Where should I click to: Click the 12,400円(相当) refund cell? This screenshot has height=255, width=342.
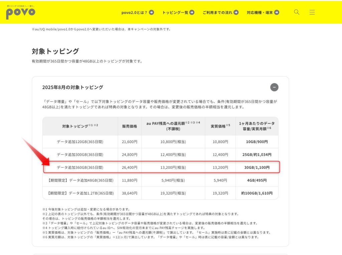(173, 155)
